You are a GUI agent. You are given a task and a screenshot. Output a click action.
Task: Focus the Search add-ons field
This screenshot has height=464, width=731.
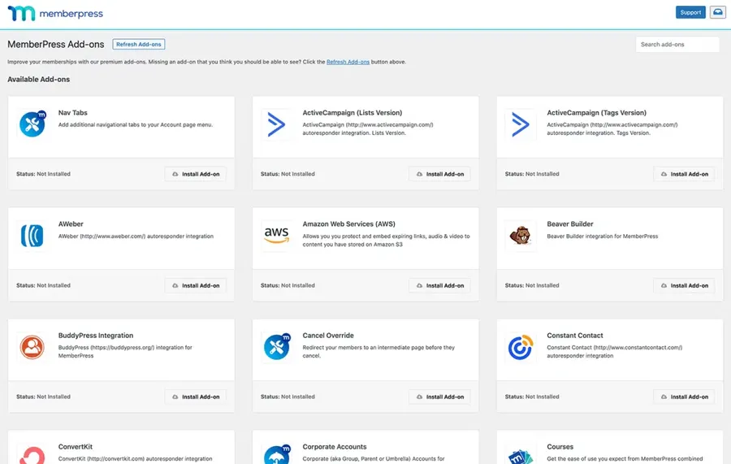[x=677, y=45]
